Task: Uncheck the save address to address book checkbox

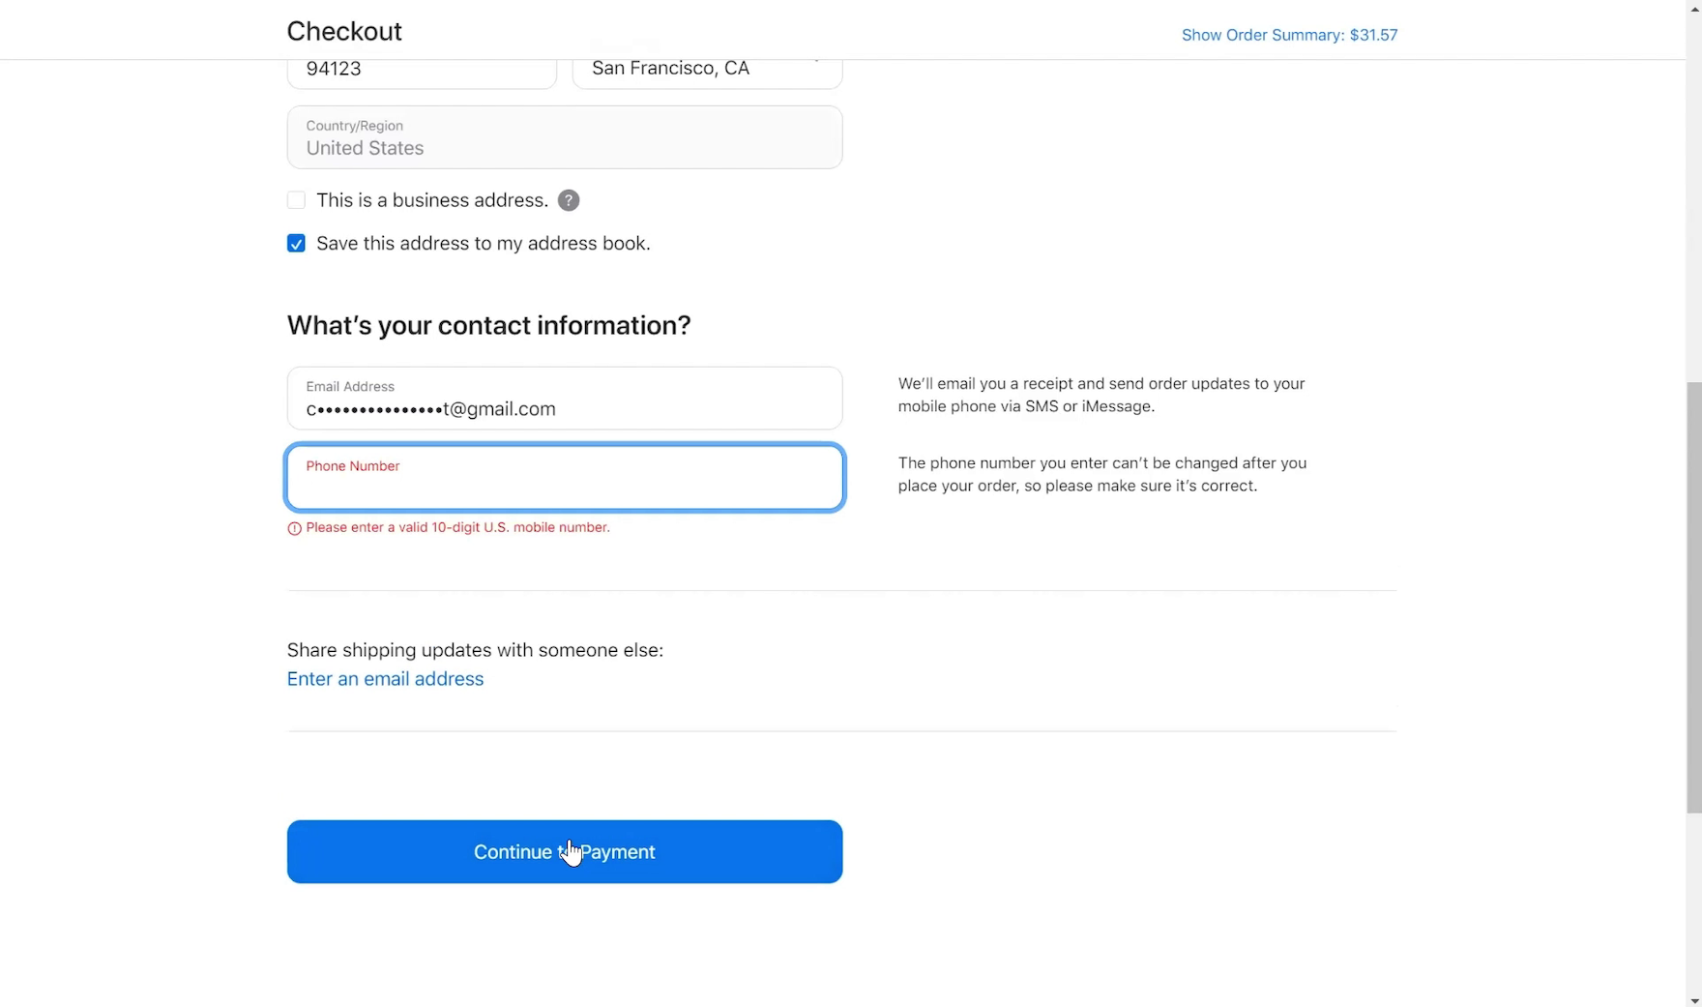Action: [296, 244]
